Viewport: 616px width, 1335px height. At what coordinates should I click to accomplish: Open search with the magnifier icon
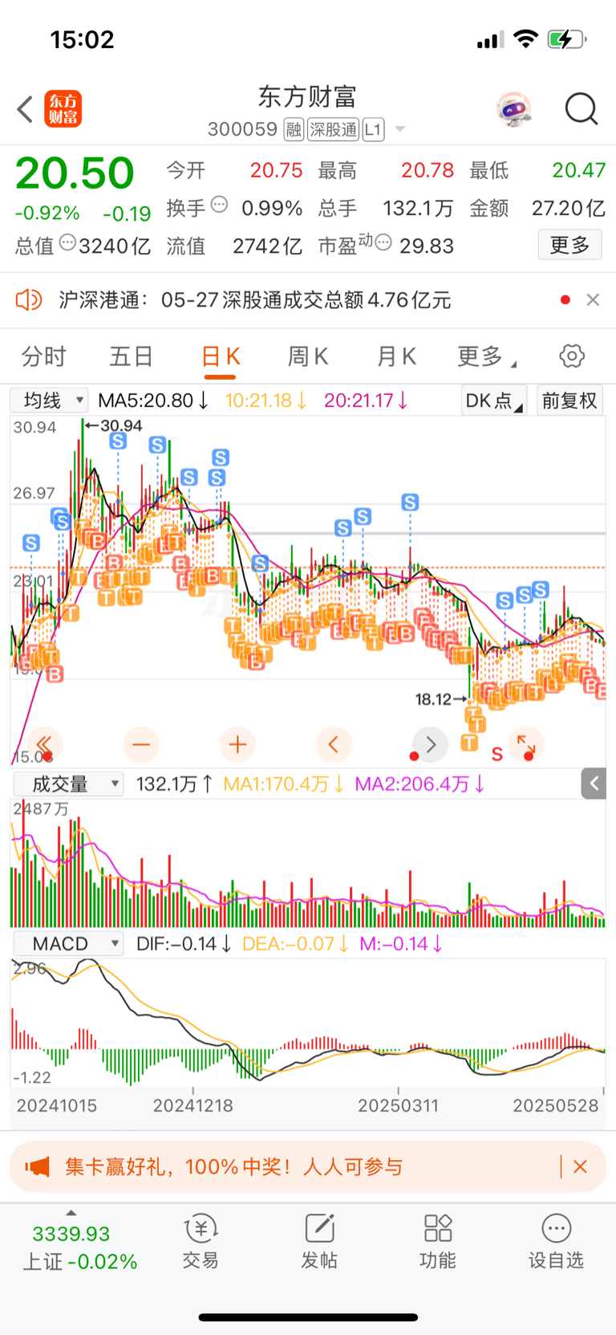point(582,109)
